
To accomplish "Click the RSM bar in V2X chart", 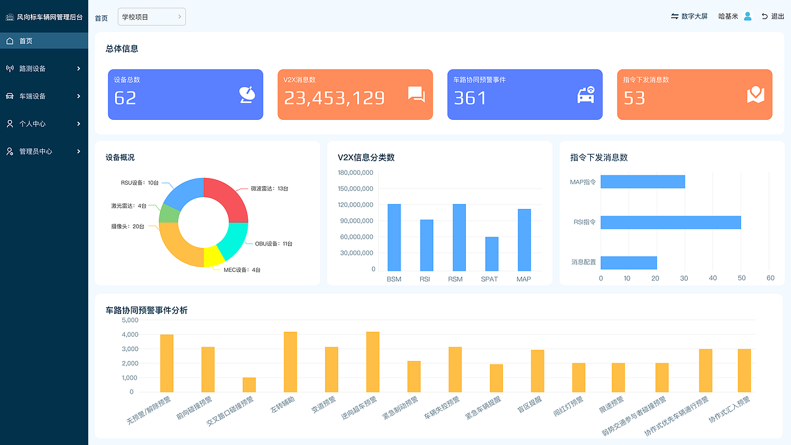I will 459,237.
